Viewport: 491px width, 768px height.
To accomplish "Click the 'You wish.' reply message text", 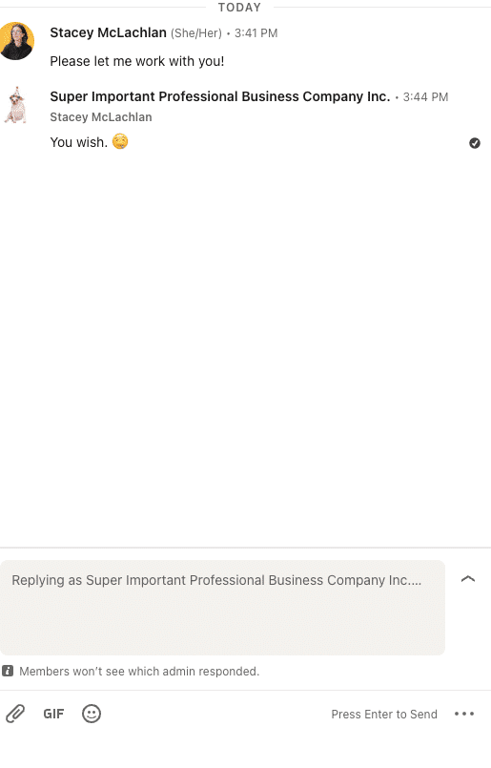I will click(78, 142).
